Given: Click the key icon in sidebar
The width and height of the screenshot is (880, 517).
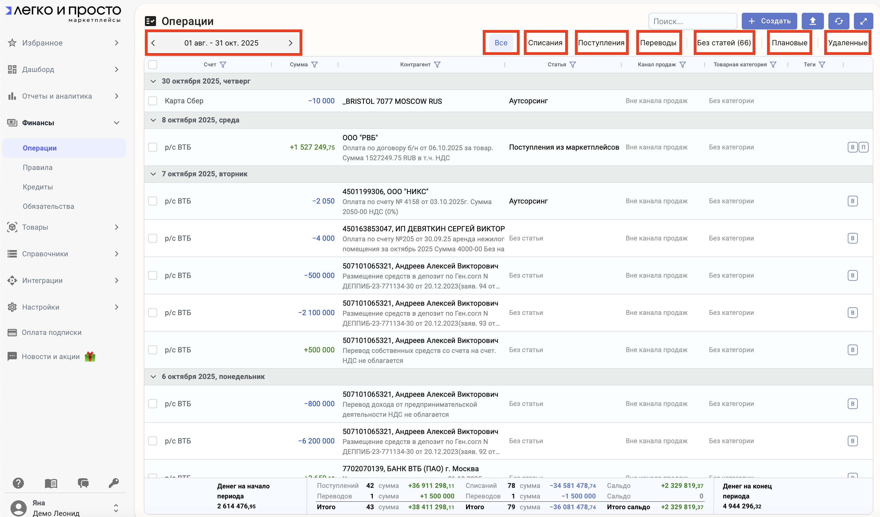Looking at the screenshot, I should tap(114, 483).
